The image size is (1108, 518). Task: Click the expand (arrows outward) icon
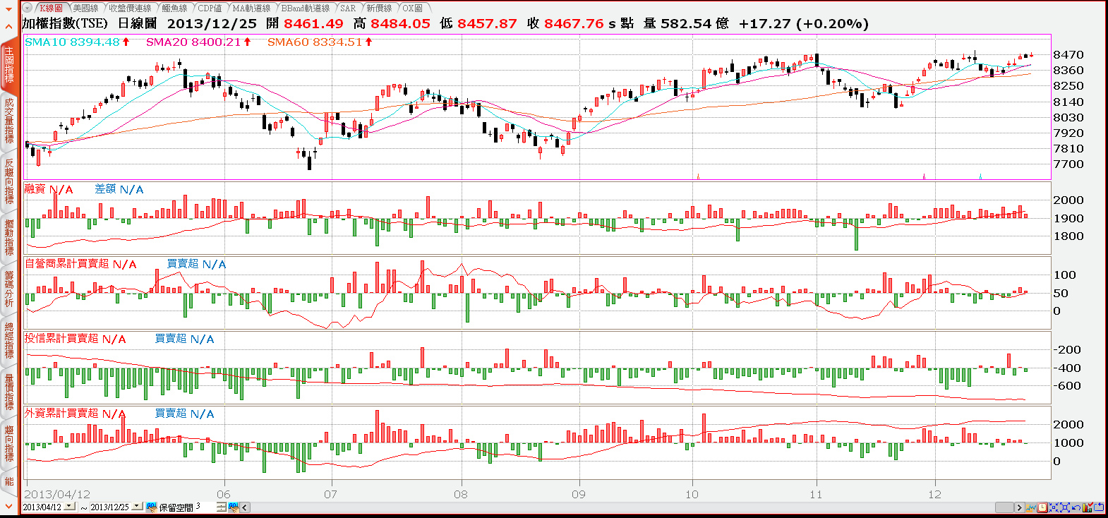point(1065,507)
